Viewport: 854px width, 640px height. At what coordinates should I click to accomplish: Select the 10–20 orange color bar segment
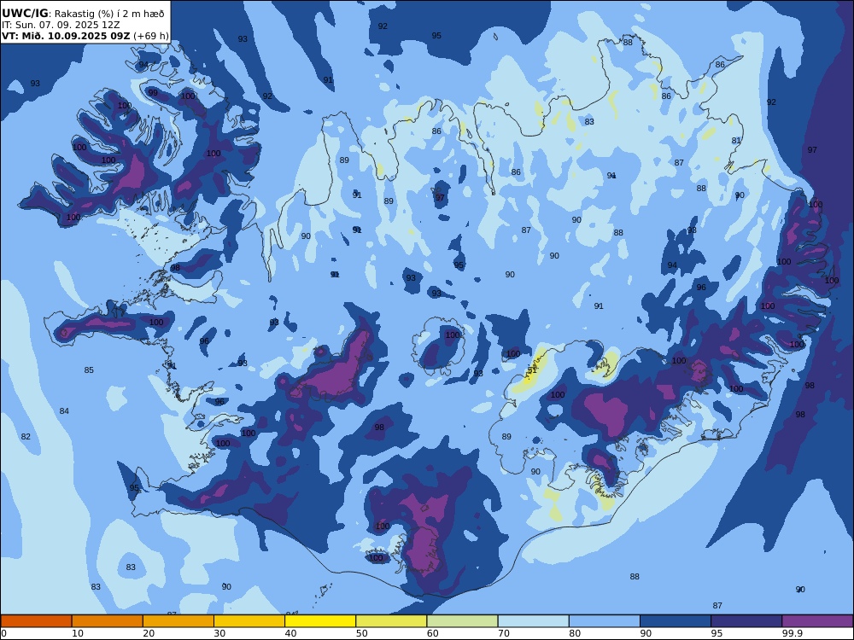pos(108,621)
